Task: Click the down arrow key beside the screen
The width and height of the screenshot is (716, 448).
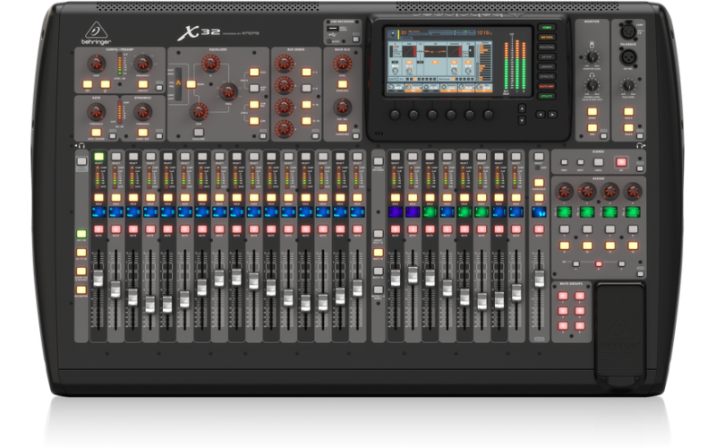Action: [522, 120]
